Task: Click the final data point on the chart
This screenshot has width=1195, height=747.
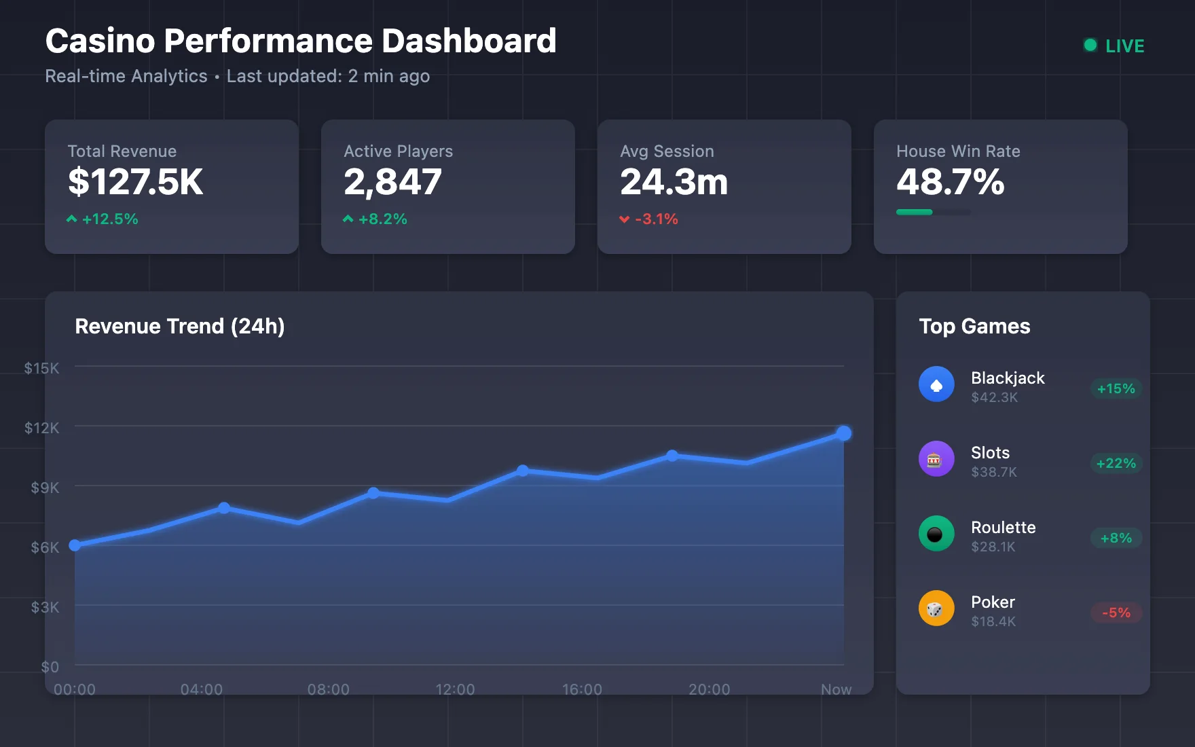Action: pyautogui.click(x=844, y=431)
